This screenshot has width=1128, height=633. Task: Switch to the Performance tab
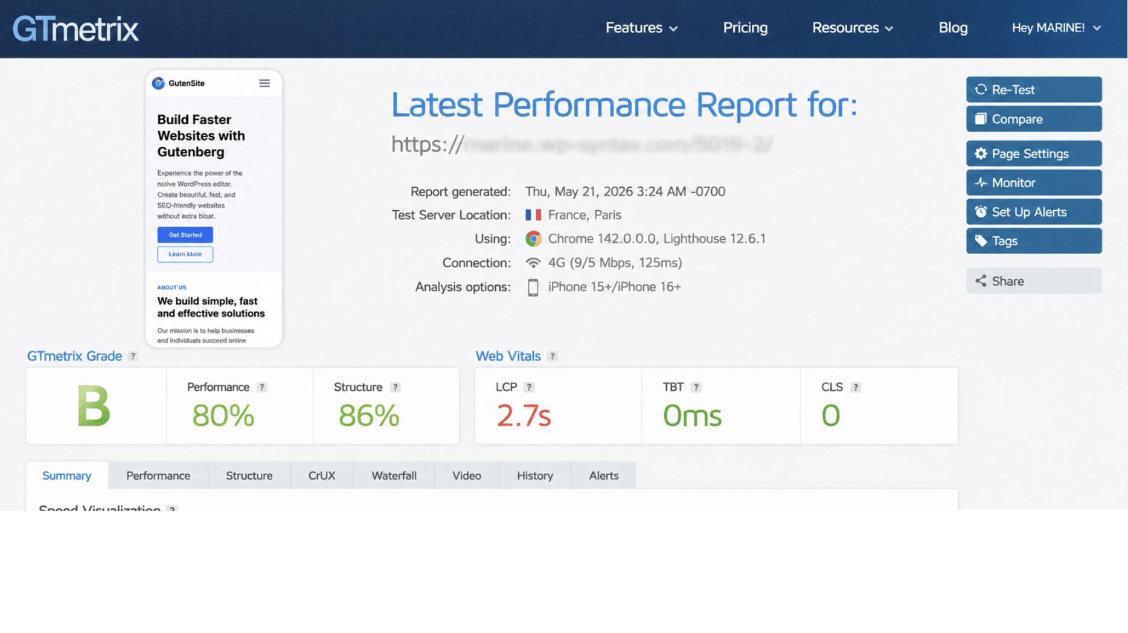pos(158,476)
